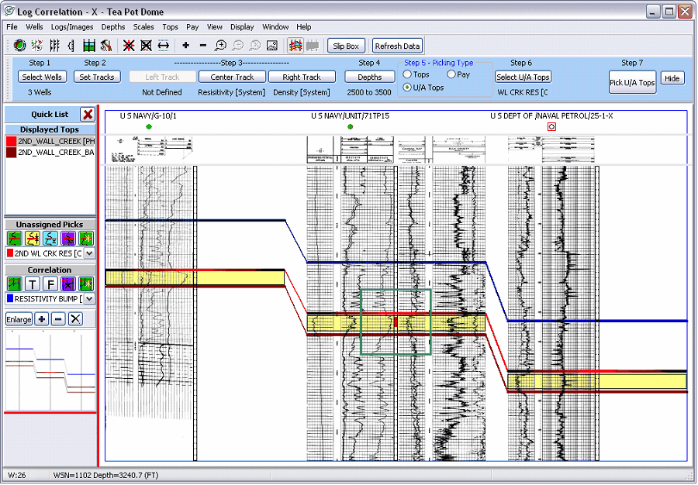Screen dimensions: 698x485
Task: Click the red 2ND_WALL_CREEK top color swatch
Action: (11, 142)
